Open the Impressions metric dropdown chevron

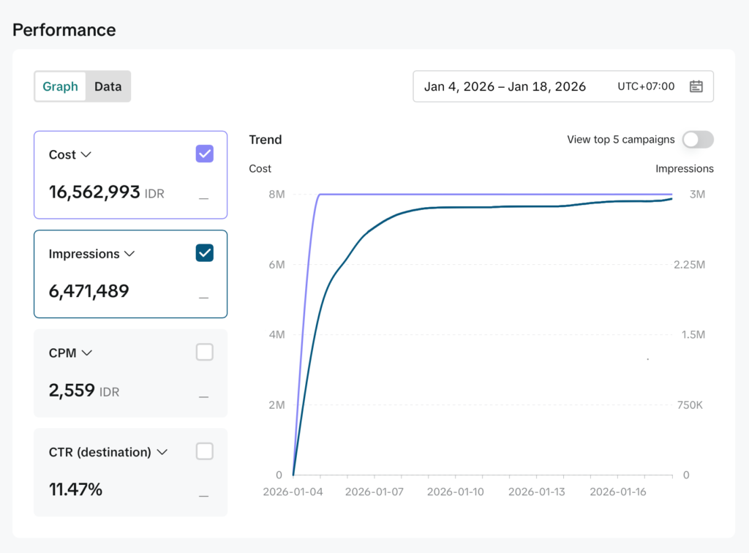pos(129,254)
